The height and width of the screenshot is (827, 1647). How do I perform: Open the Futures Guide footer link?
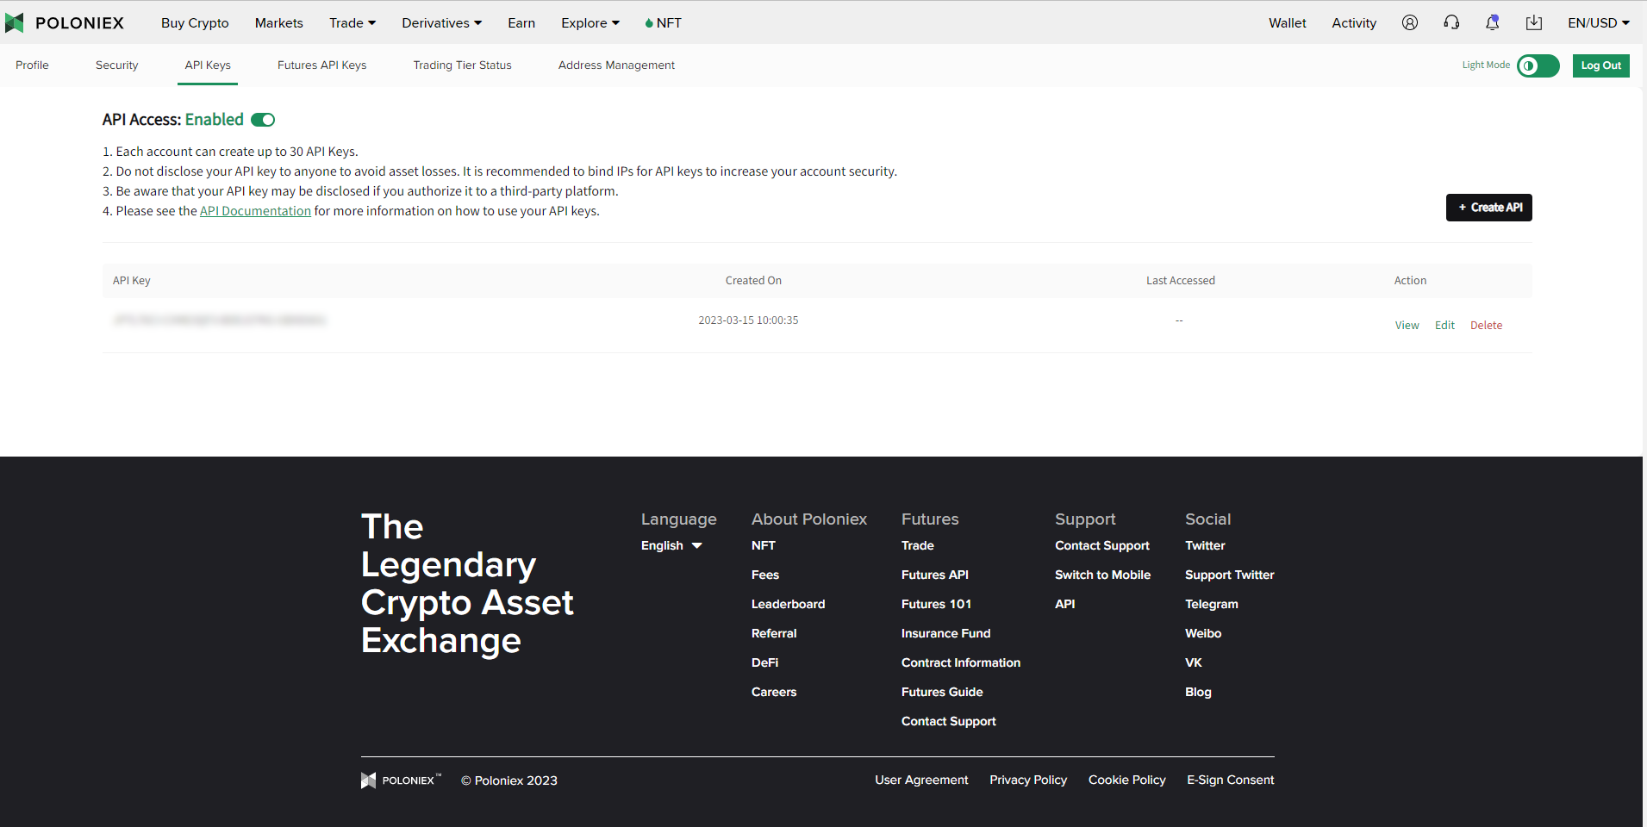click(942, 692)
